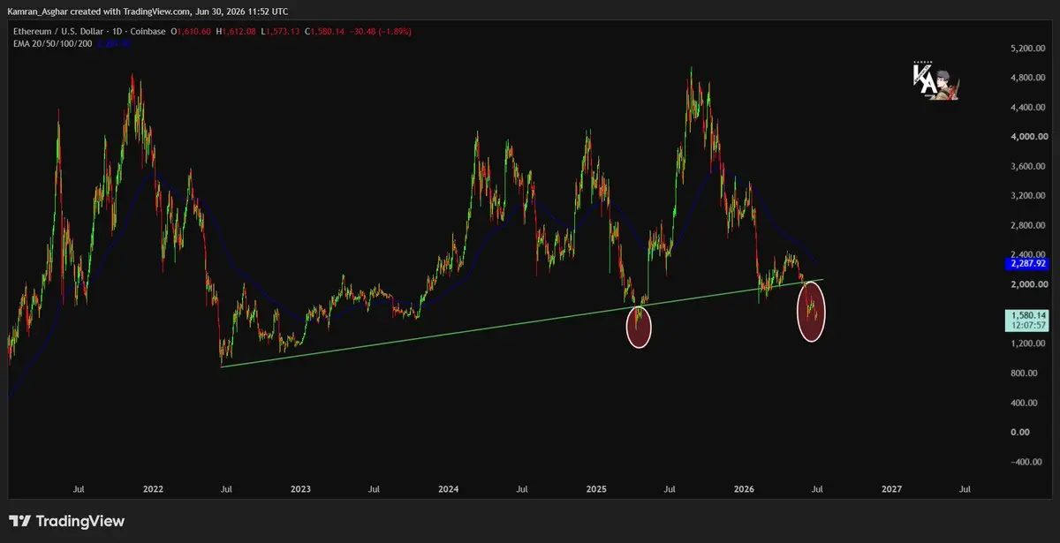Image resolution: width=1060 pixels, height=543 pixels.
Task: Click the 1,200.00 price axis label
Action: click(x=1029, y=343)
